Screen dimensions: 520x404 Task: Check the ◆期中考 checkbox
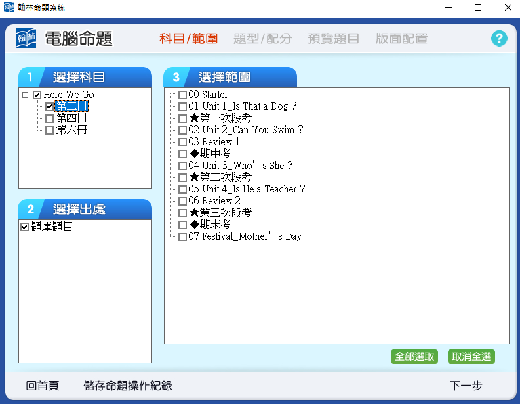pyautogui.click(x=182, y=154)
